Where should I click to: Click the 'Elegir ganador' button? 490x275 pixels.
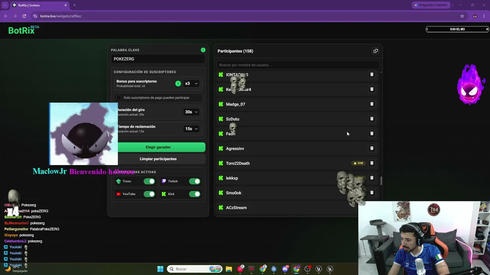(x=158, y=147)
